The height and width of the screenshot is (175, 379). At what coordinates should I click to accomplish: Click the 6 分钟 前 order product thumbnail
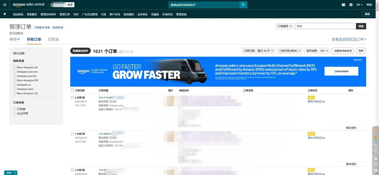pyautogui.click(x=171, y=101)
